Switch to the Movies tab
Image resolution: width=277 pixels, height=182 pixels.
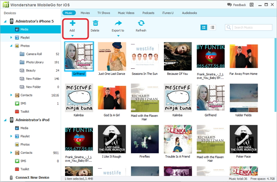point(85,13)
